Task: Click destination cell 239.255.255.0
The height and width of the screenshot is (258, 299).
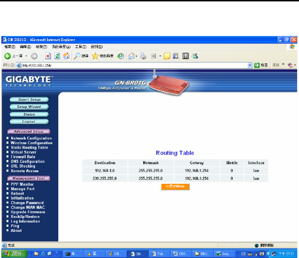Action: (x=104, y=179)
